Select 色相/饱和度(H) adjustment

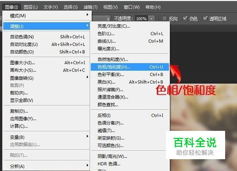coord(130,67)
